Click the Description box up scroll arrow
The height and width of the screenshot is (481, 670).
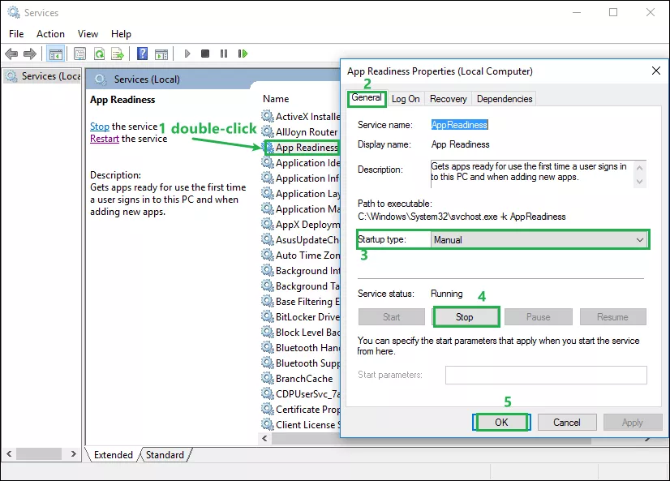(x=639, y=167)
